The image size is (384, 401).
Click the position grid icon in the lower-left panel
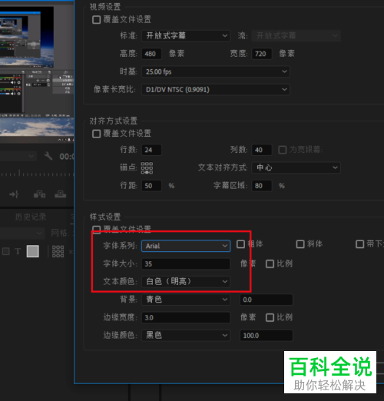click(58, 251)
